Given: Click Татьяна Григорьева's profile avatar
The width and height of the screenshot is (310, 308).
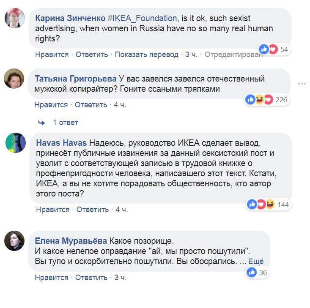Looking at the screenshot, I should (14, 79).
